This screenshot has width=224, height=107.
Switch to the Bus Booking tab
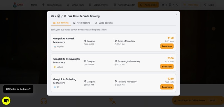(61, 23)
